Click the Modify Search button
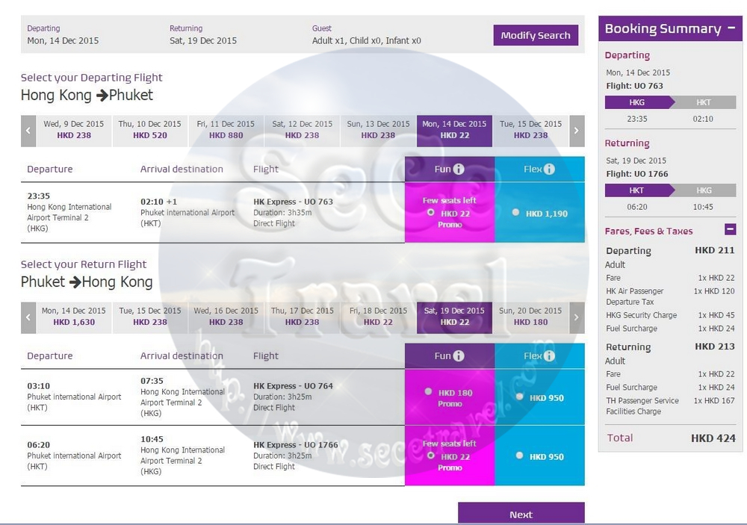The height and width of the screenshot is (525, 747). (535, 35)
